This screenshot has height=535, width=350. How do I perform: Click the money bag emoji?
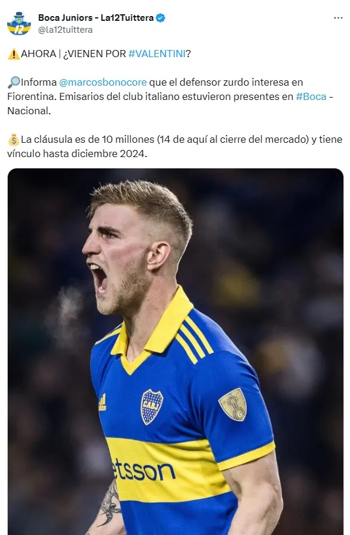14,139
